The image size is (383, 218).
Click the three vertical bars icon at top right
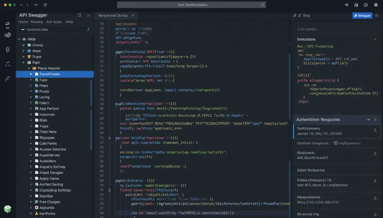pos(376,5)
